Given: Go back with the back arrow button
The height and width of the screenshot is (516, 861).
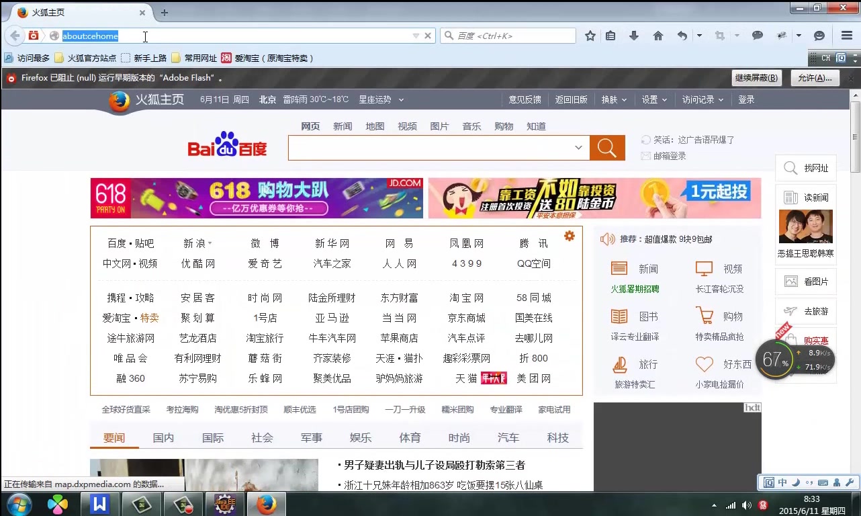Looking at the screenshot, I should 15,36.
